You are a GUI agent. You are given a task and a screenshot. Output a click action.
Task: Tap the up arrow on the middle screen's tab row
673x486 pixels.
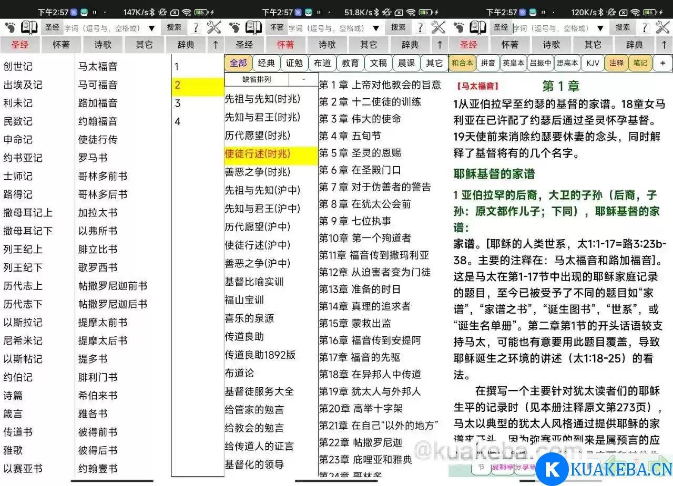[440, 45]
